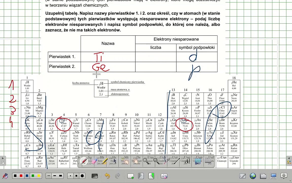The image size is (292, 183).
Task: Click the Wapń (Ca) element cell
Action: tap(39, 124)
